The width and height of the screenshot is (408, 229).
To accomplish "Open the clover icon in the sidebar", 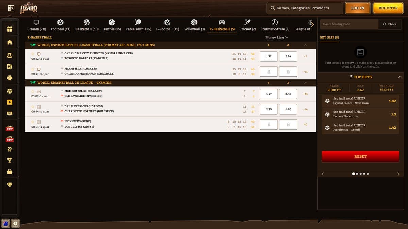I will click(x=10, y=78).
